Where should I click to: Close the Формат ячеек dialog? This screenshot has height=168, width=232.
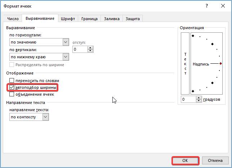(223, 6)
